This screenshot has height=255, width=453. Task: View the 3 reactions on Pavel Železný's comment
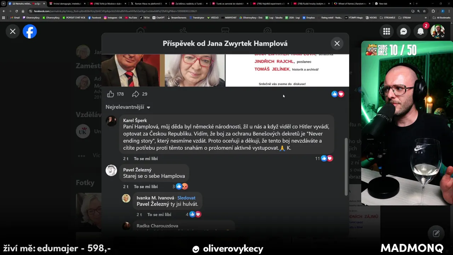coord(180,186)
